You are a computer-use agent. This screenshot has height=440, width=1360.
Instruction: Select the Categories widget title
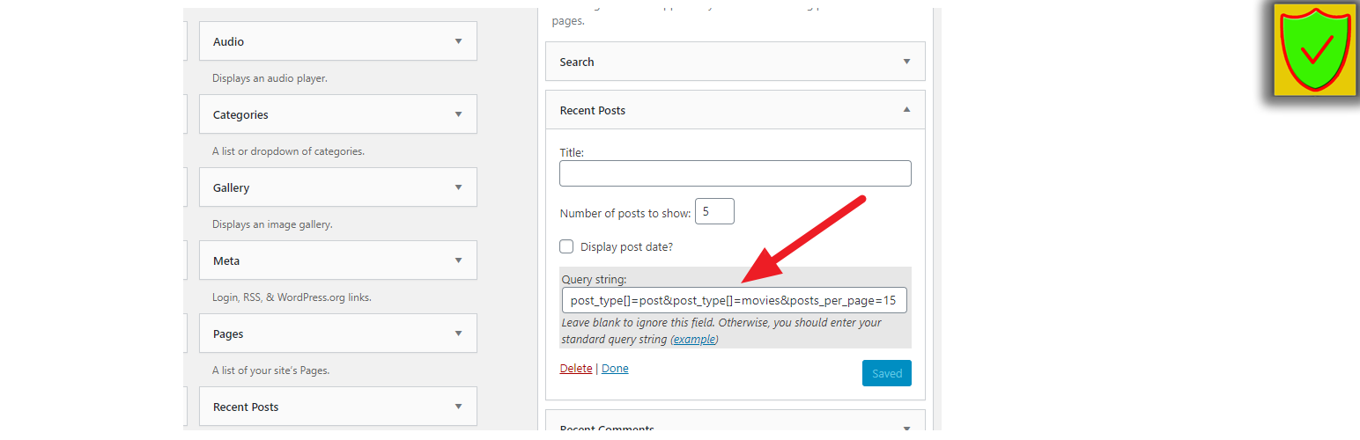point(240,114)
